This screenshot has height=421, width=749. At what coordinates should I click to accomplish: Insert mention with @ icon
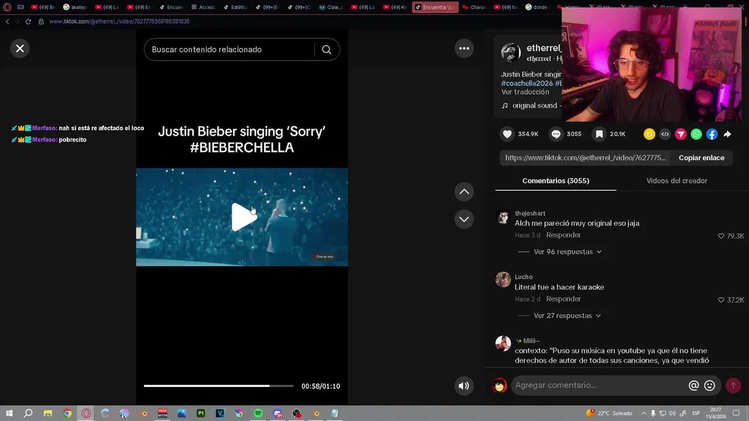point(694,385)
